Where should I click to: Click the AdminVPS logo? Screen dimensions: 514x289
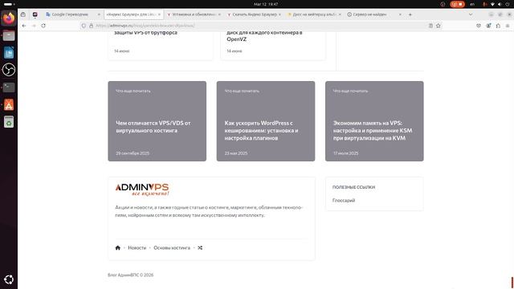142,189
